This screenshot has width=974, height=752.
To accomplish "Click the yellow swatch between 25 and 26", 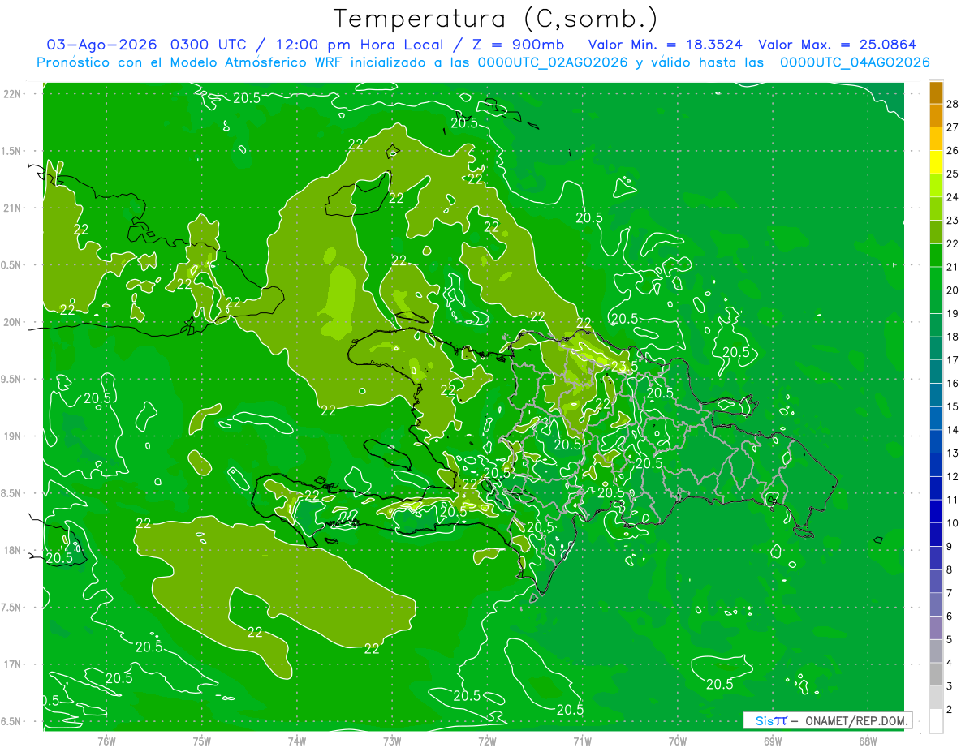I will click(x=936, y=162).
